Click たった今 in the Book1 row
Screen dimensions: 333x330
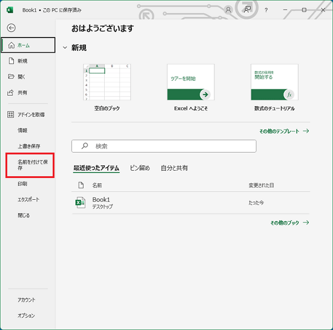coord(256,203)
